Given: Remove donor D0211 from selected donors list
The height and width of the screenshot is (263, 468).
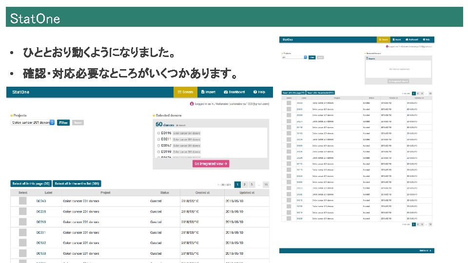Looking at the screenshot, I should click(158, 139).
